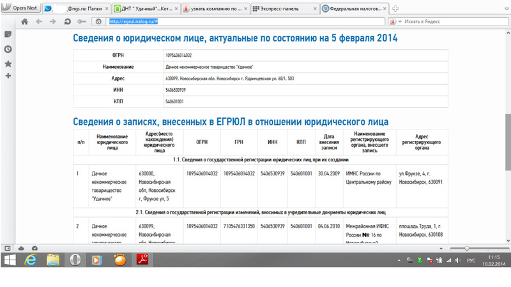Click the Opera Link cloud icon in status bar
Screen dimensions: 511x287
click(20, 248)
